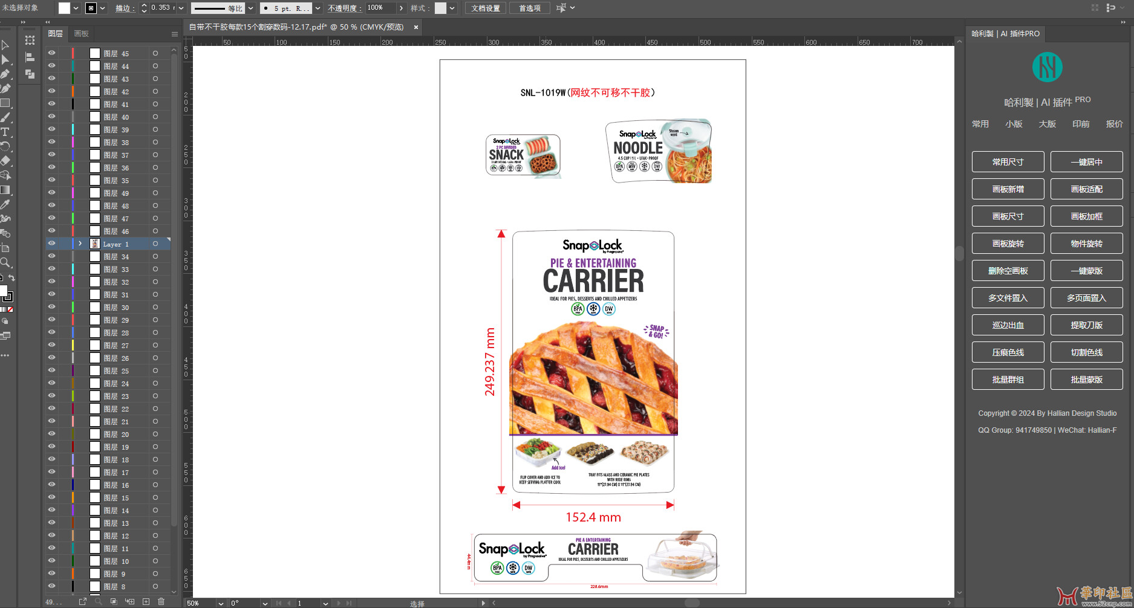Open the artboard number dropdown
This screenshot has height=608, width=1134.
(x=326, y=603)
